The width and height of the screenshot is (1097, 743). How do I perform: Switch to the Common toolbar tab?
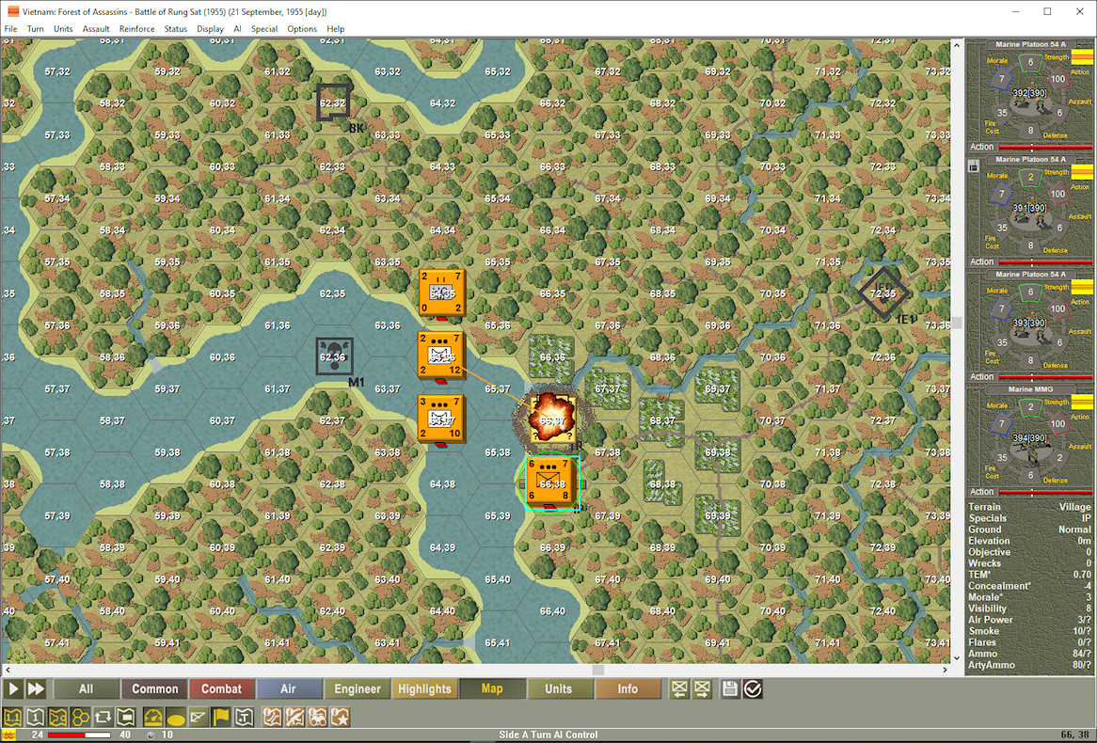[154, 689]
